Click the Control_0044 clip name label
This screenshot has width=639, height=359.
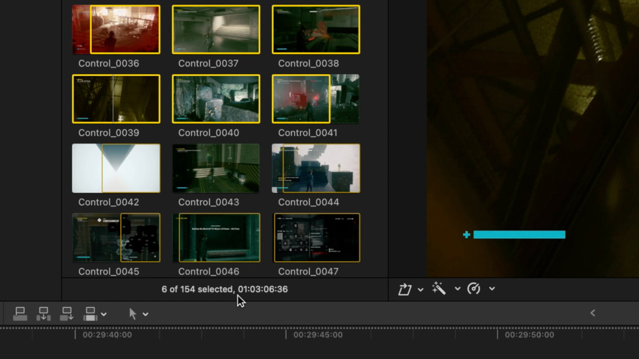click(309, 202)
